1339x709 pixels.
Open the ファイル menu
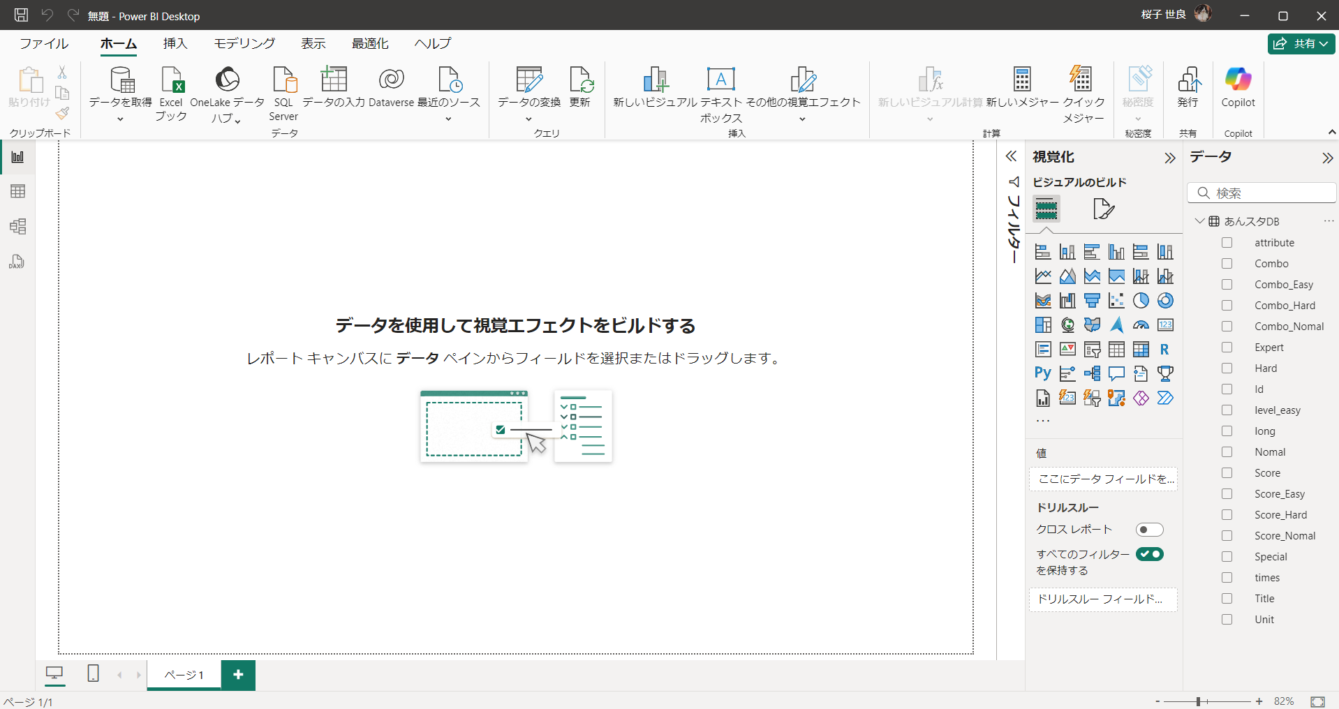(44, 43)
